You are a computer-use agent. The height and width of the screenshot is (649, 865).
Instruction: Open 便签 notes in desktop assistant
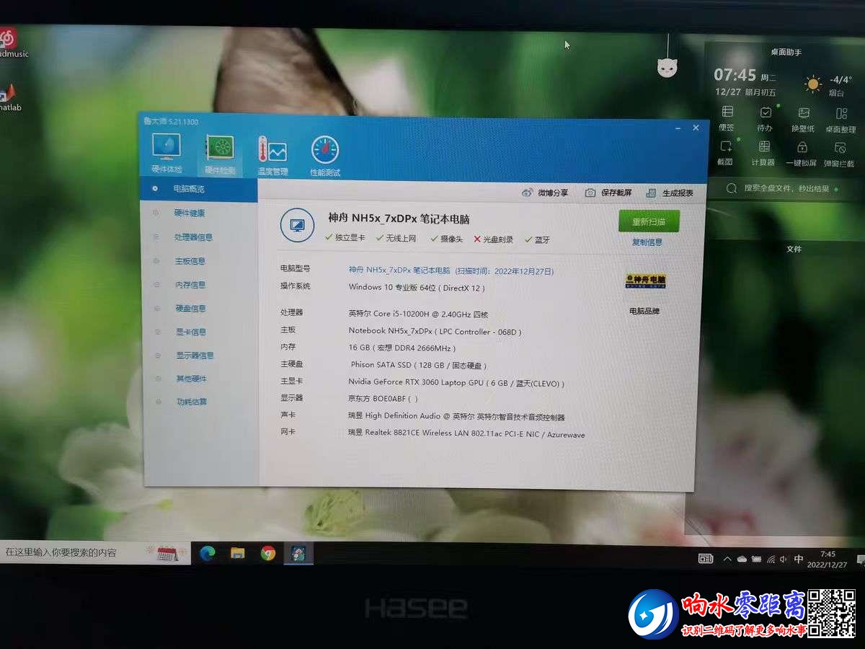click(x=727, y=119)
